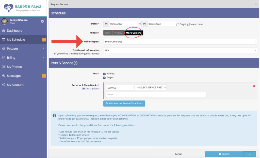Open My Photos in sidebar
This screenshot has width=260, height=158.
(14, 67)
